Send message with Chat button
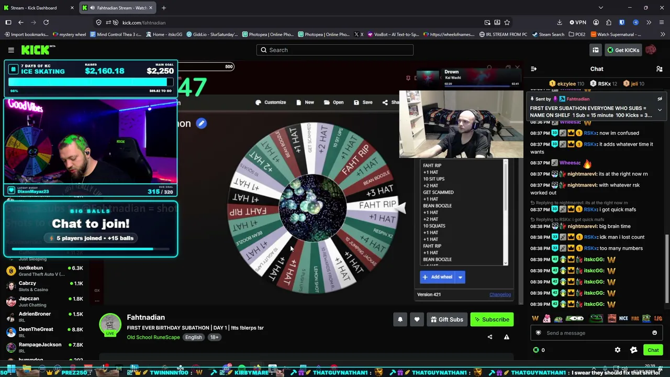 [653, 350]
